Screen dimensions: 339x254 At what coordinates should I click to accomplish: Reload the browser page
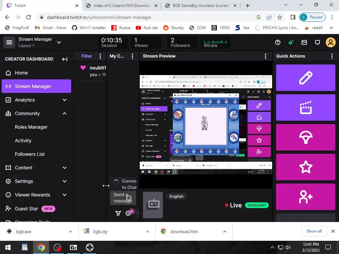tap(28, 17)
